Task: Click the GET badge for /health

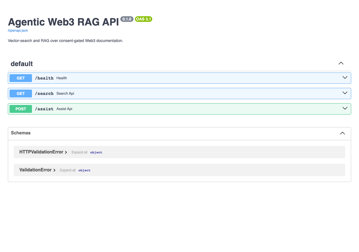Action: pyautogui.click(x=21, y=78)
